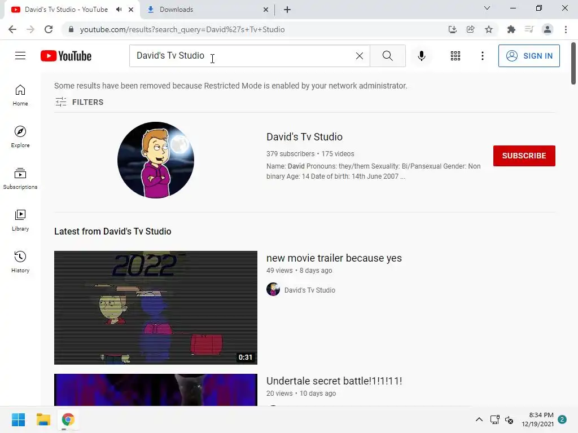The image size is (578, 433).
Task: Click the magnifier search button
Action: pyautogui.click(x=387, y=56)
